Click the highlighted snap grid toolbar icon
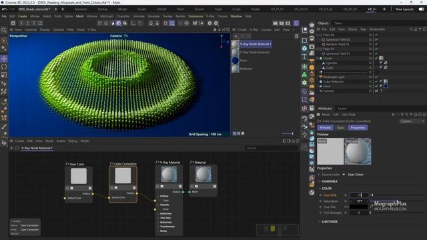Viewport: 427px width, 240px height. [x=172, y=23]
